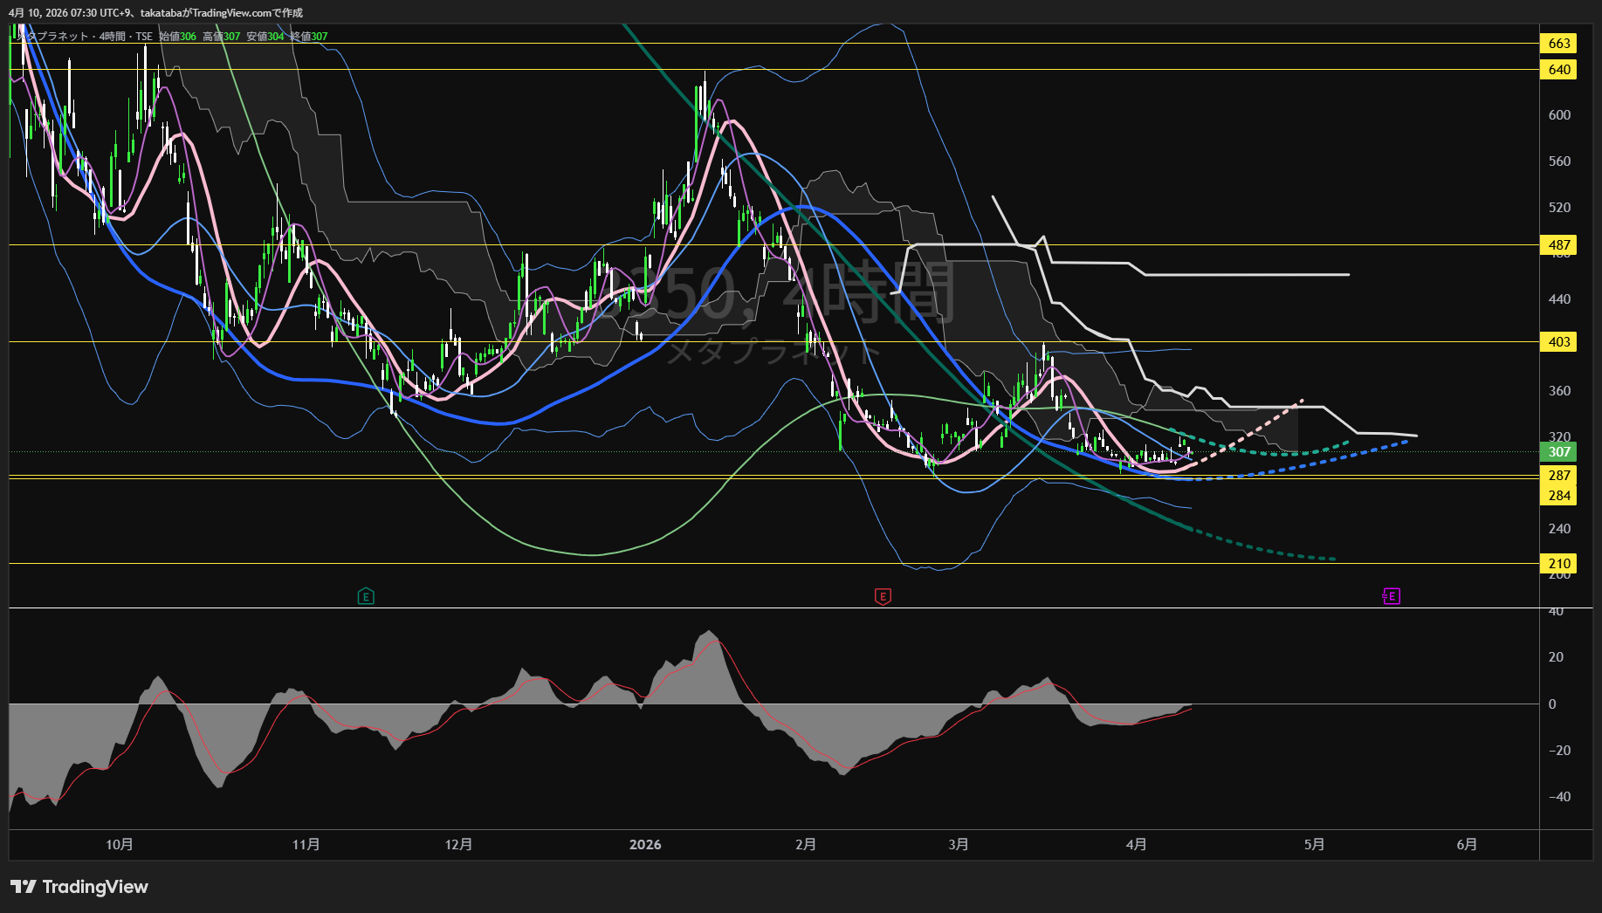This screenshot has width=1602, height=913.
Task: Click the yellow 403 price label
Action: pyautogui.click(x=1559, y=342)
